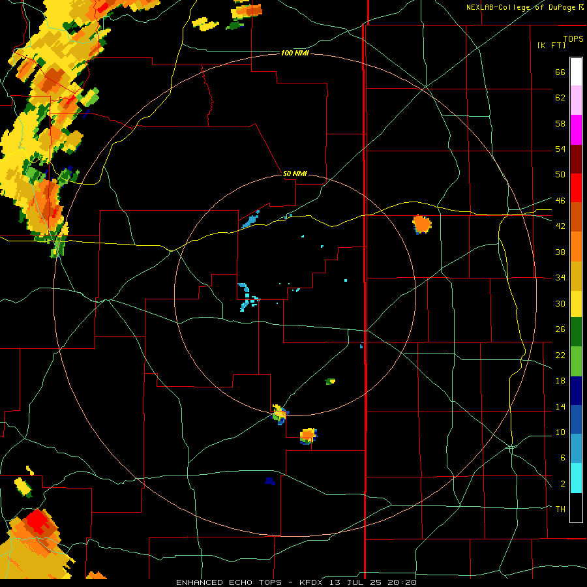Click the isolated orange storm cell east of radar
The image size is (587, 587).
point(422,224)
